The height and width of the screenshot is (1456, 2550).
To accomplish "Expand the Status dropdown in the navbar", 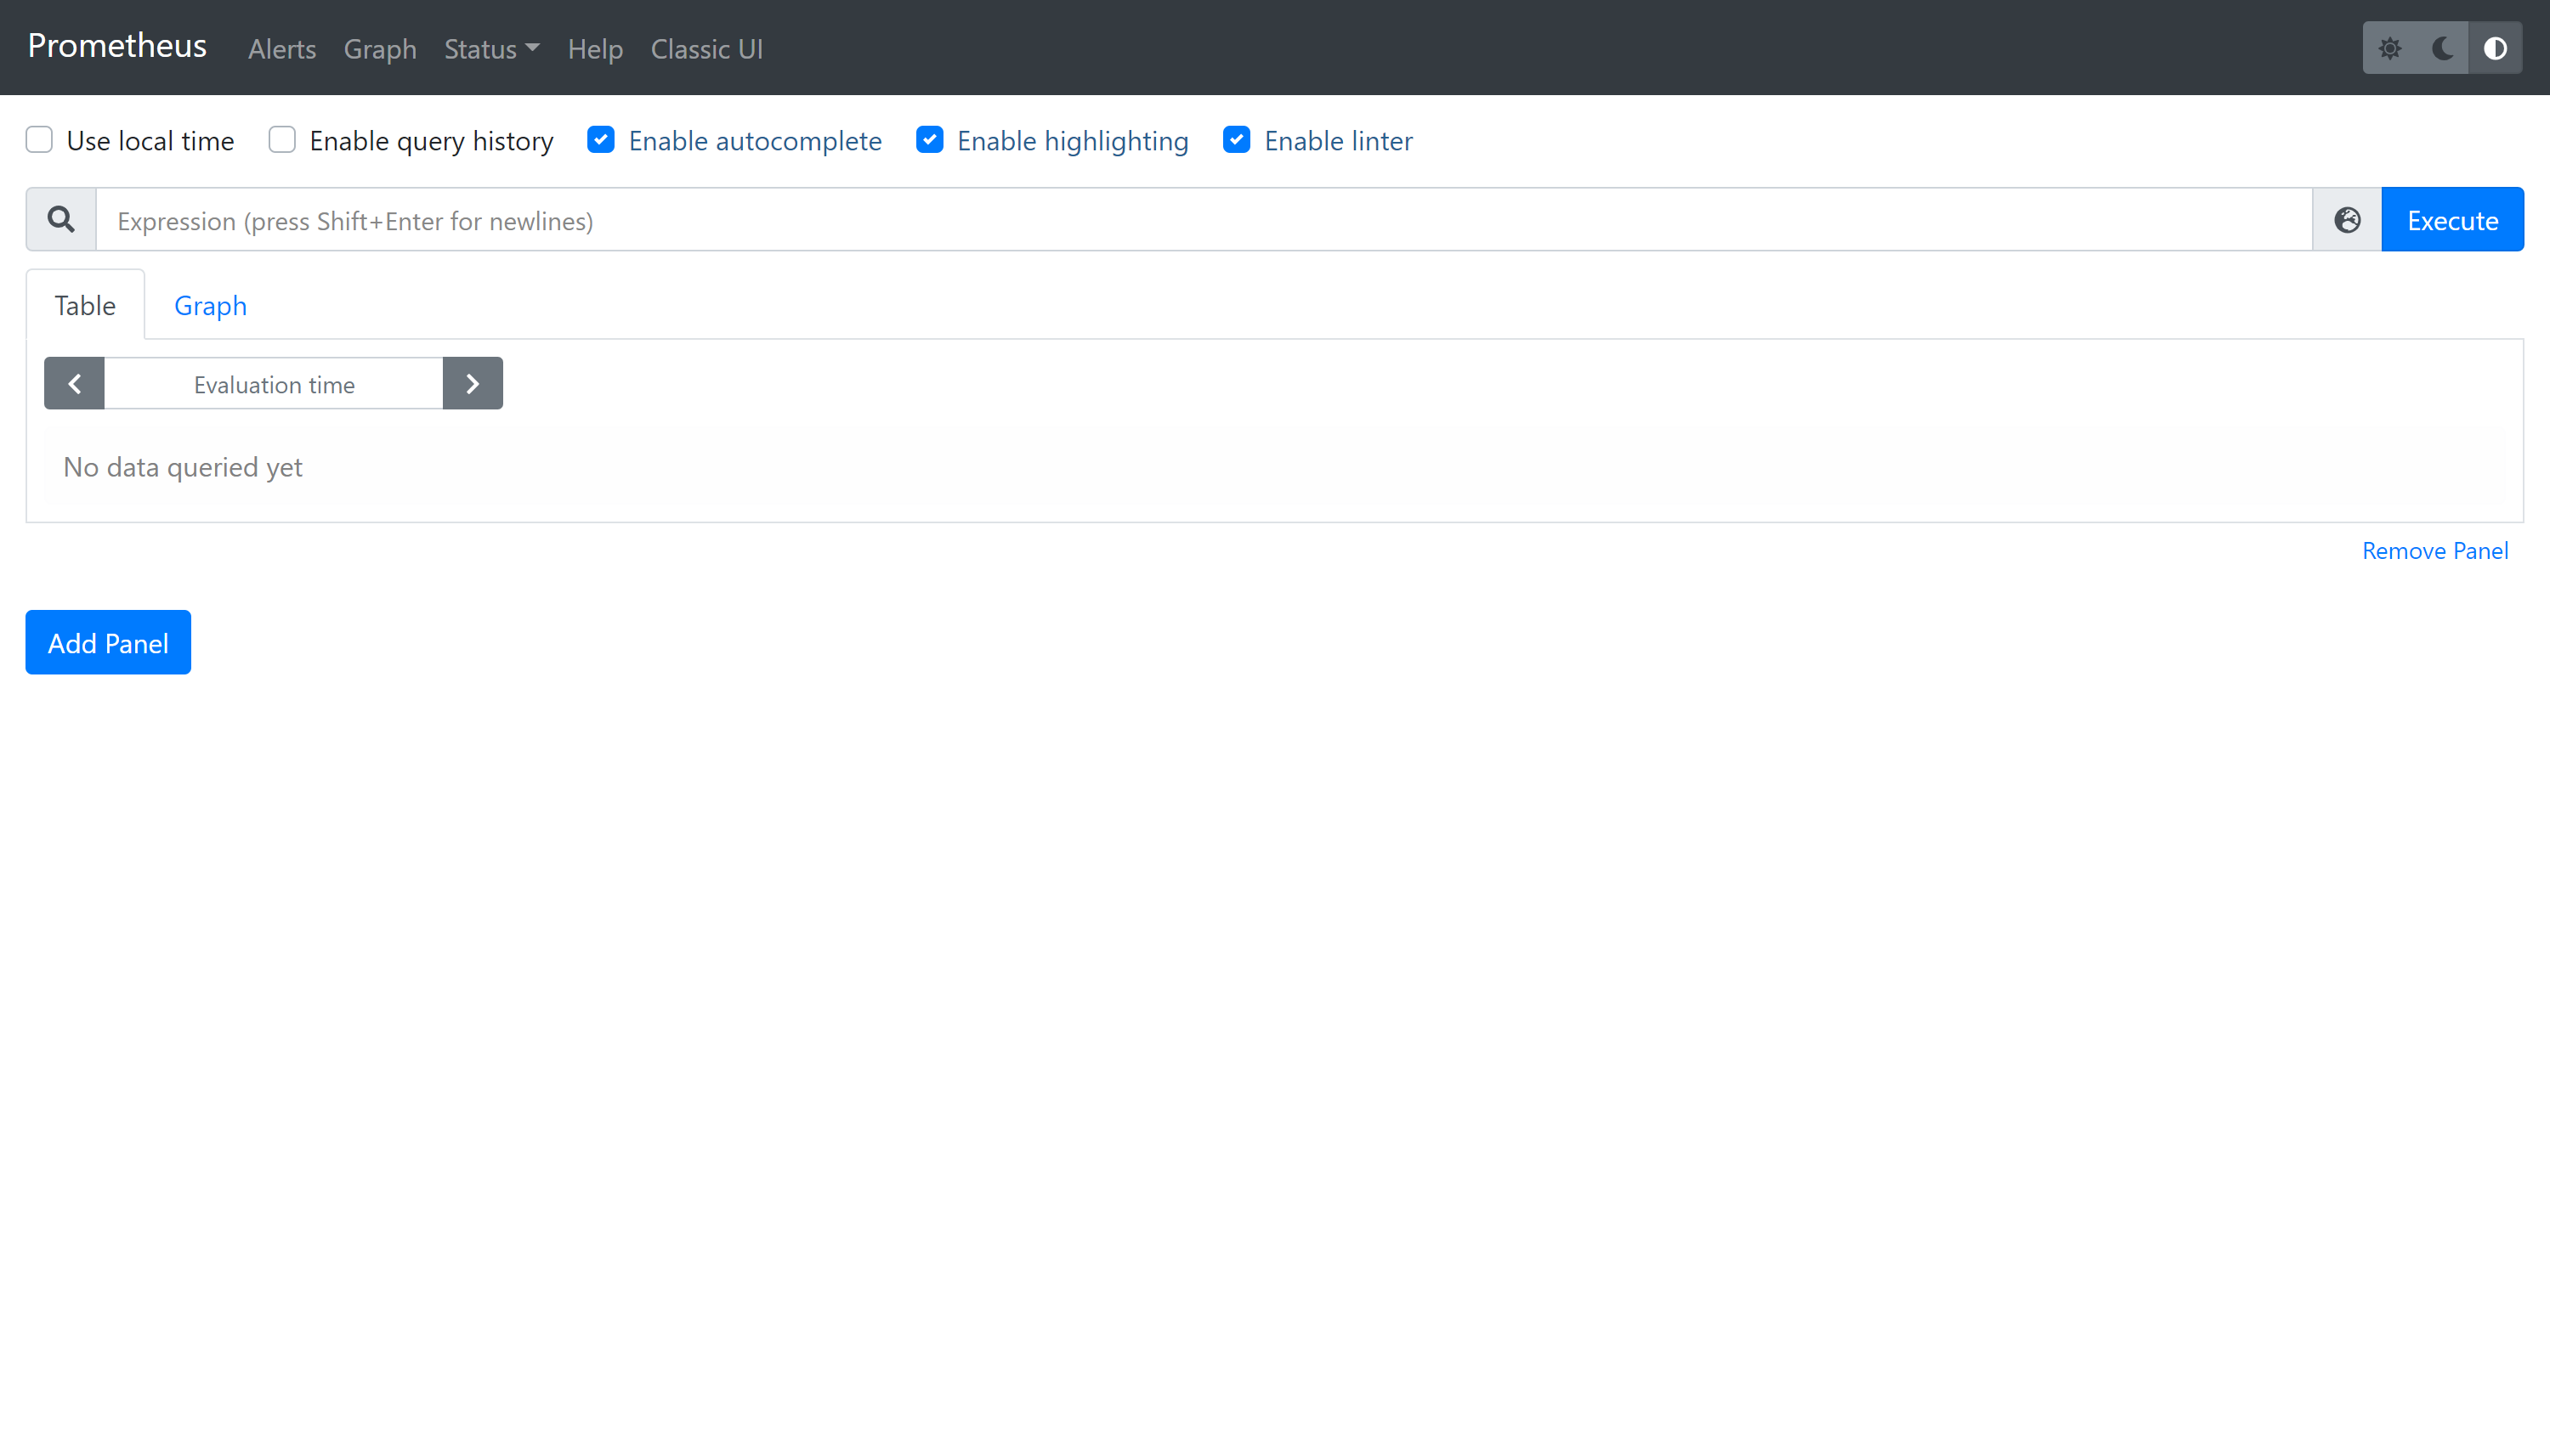I will tap(491, 49).
